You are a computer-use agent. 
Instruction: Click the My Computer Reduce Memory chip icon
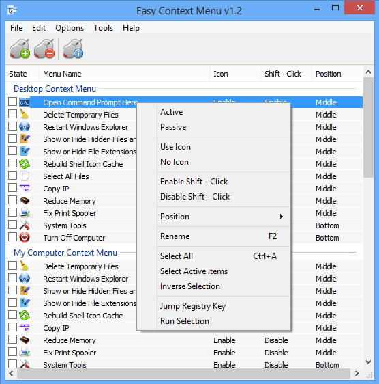click(25, 340)
